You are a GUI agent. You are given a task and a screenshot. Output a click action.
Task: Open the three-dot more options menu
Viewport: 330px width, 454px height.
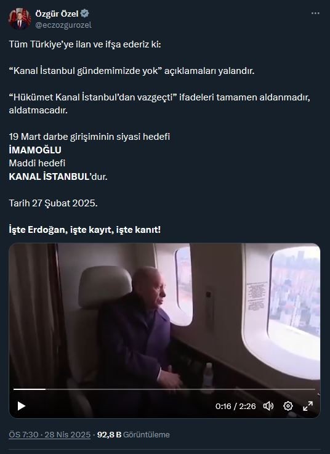(x=315, y=14)
